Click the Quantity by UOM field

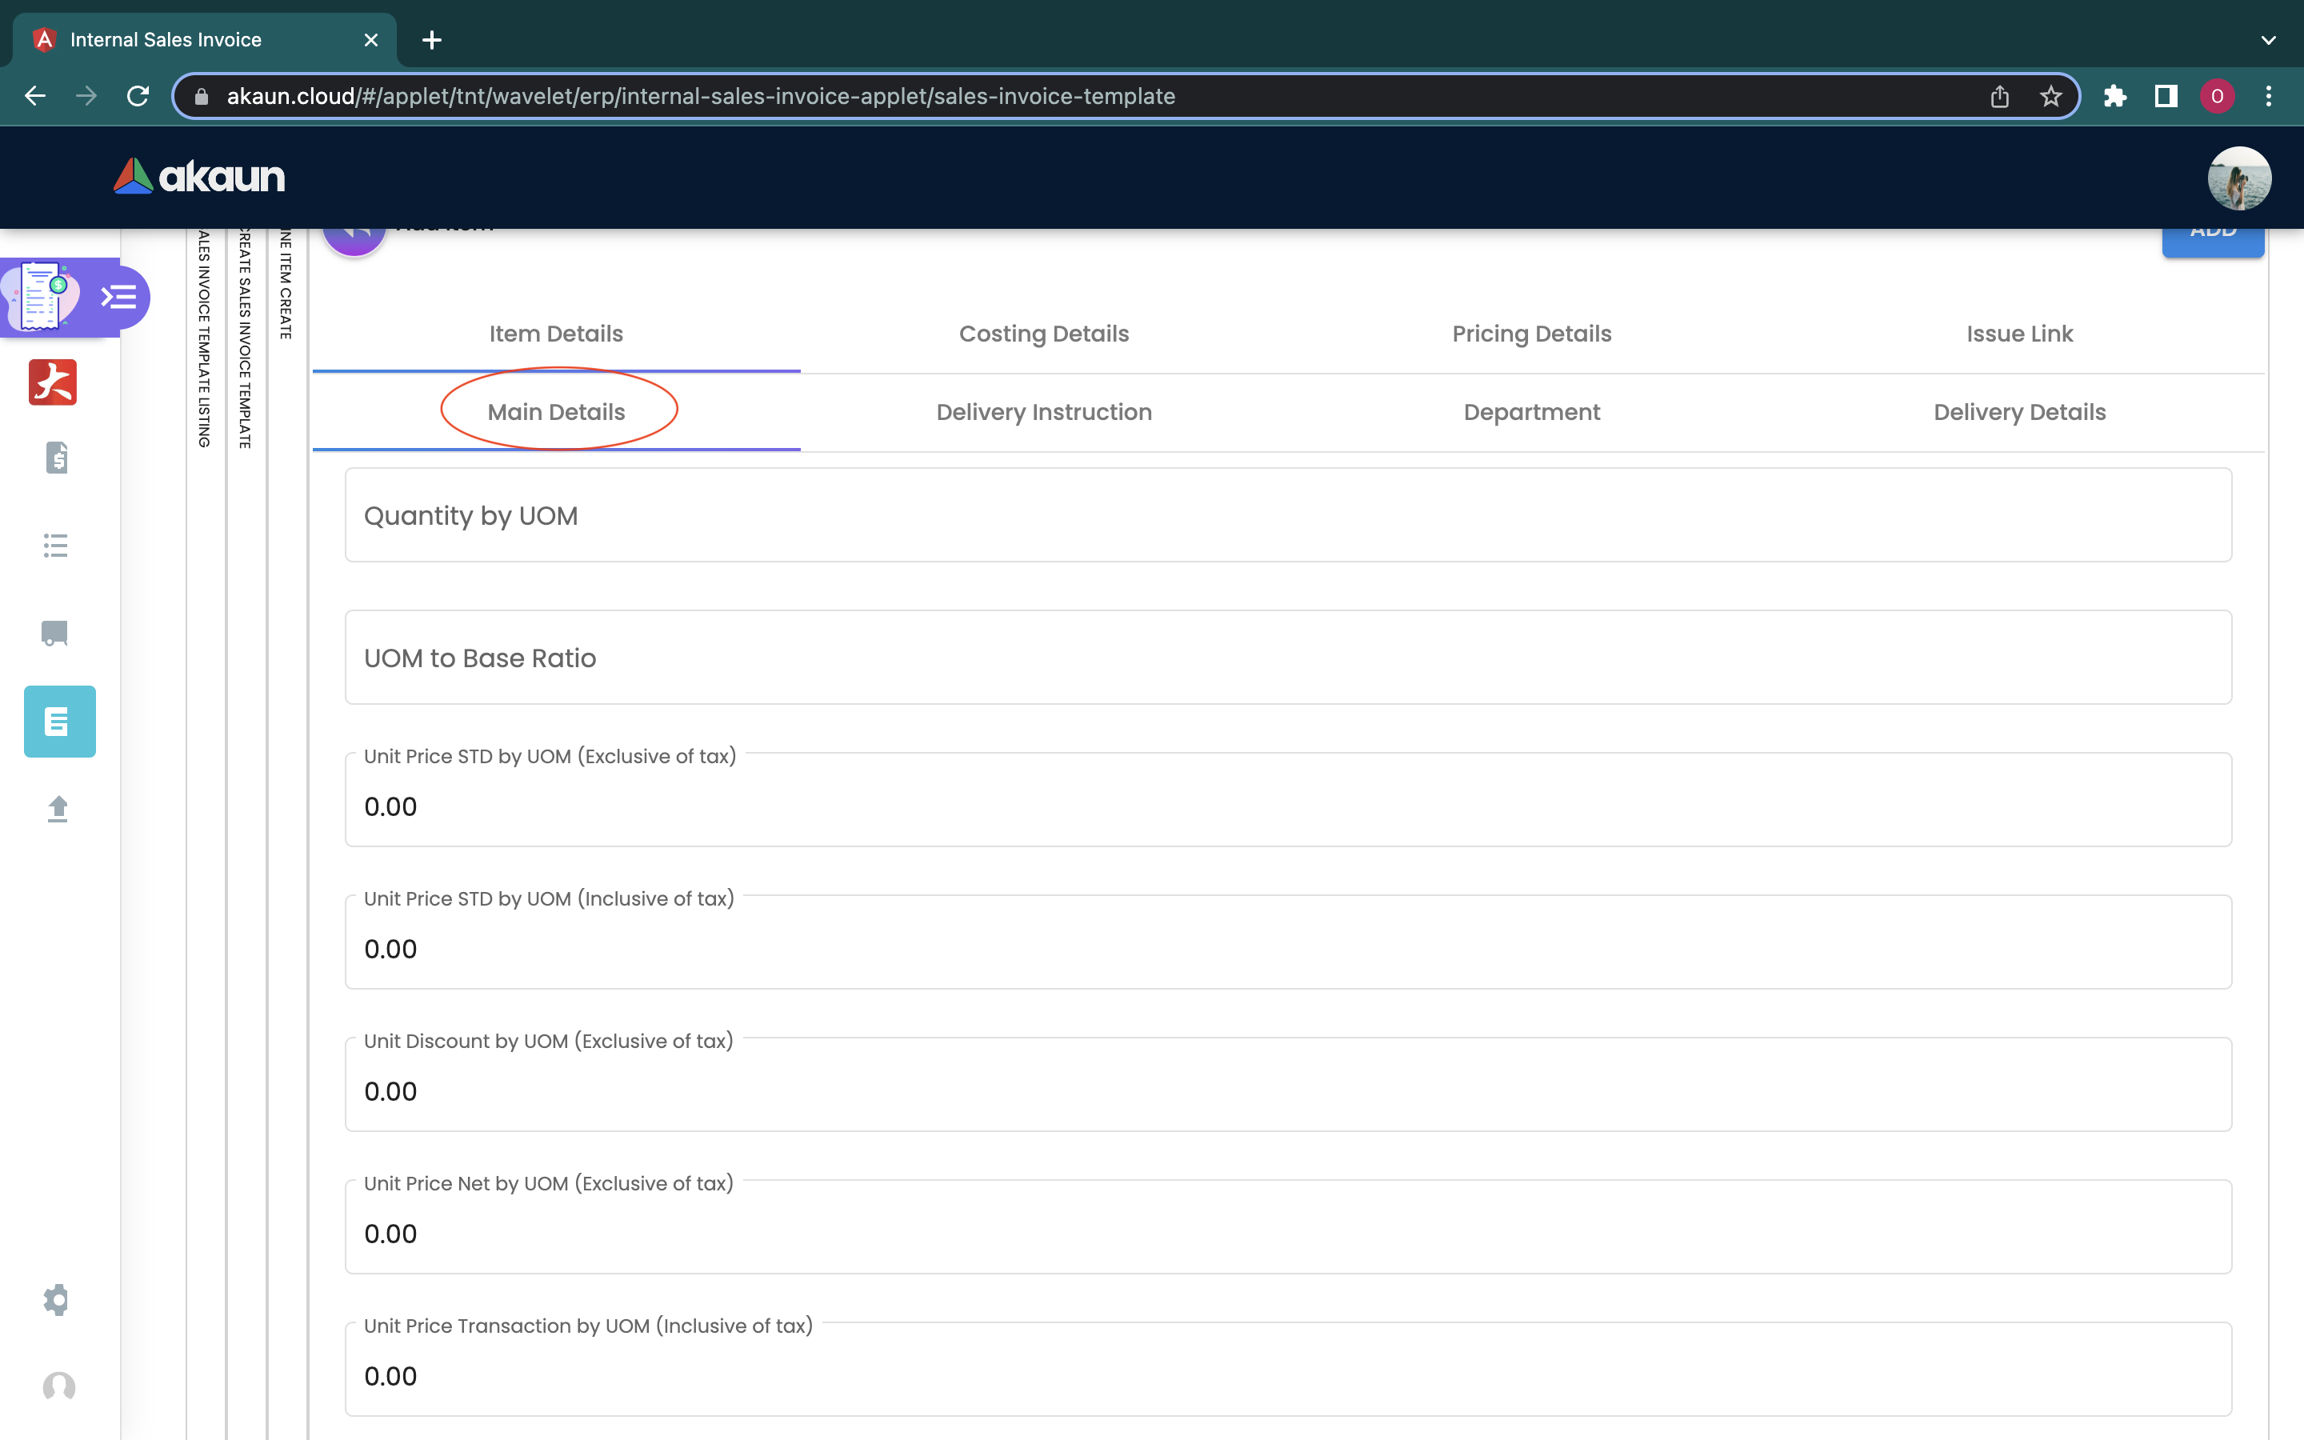[x=1287, y=515]
